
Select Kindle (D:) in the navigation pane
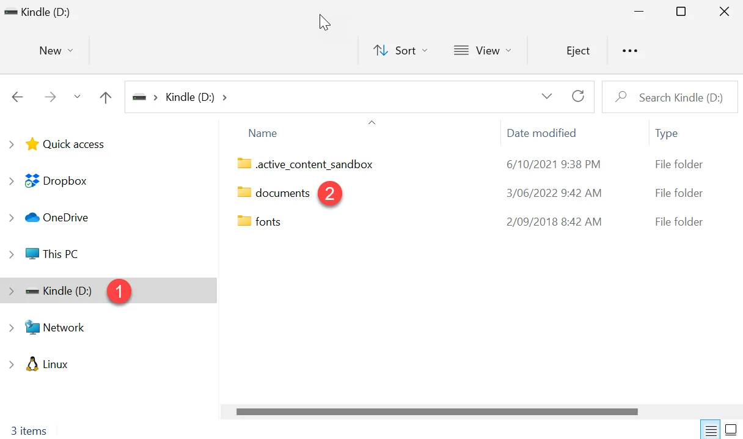[67, 291]
